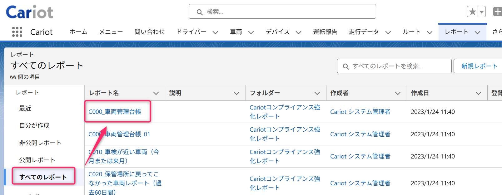Open the ドライバー tab
The height and width of the screenshot is (195, 502).
(x=191, y=32)
